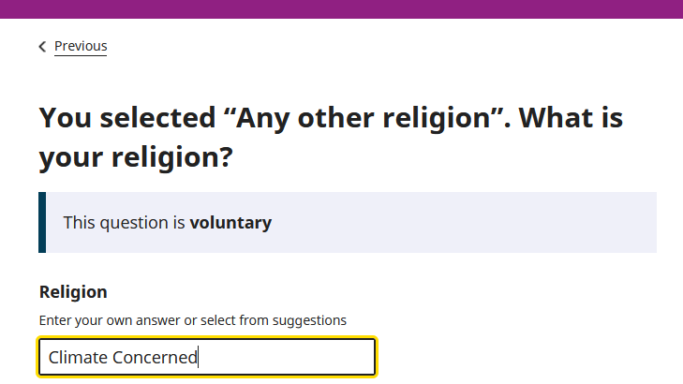
Task: Click empty space right of "Climate Concerned" in field
Action: pos(290,357)
